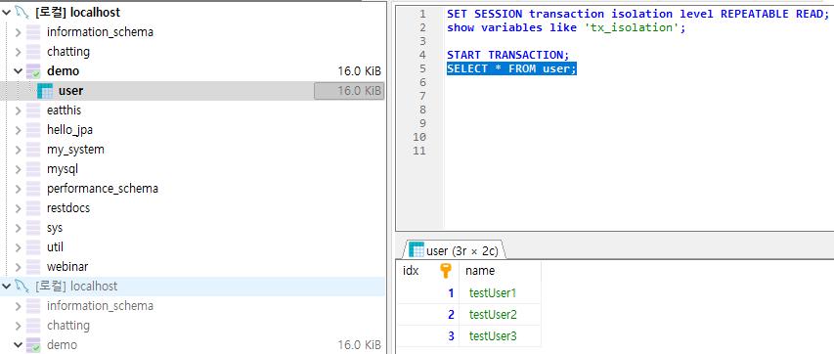The width and height of the screenshot is (834, 354).
Task: Click the idx cell with value 1
Action: click(x=427, y=293)
